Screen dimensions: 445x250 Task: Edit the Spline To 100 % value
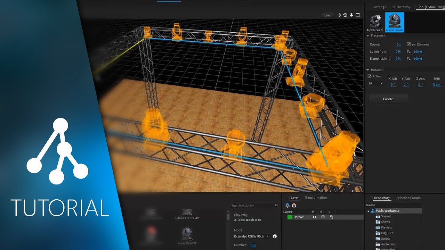pyautogui.click(x=418, y=52)
